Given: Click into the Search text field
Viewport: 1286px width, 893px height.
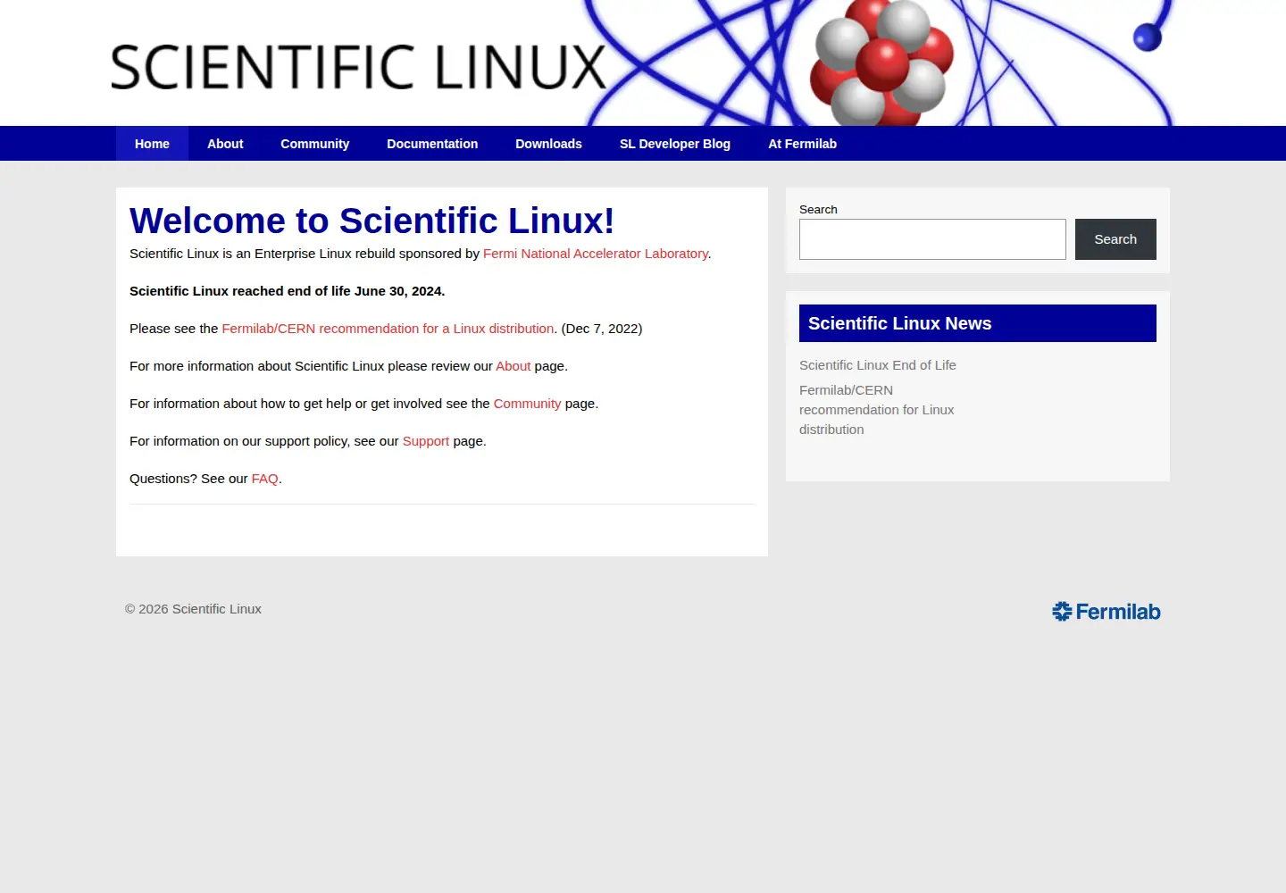Looking at the screenshot, I should [x=932, y=239].
